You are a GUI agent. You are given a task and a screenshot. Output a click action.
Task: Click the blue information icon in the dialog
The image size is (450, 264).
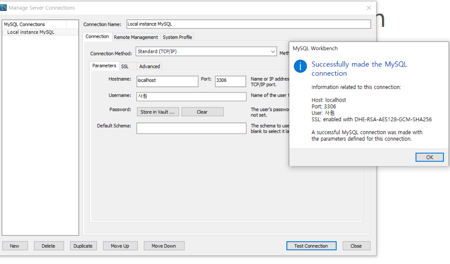pos(300,66)
